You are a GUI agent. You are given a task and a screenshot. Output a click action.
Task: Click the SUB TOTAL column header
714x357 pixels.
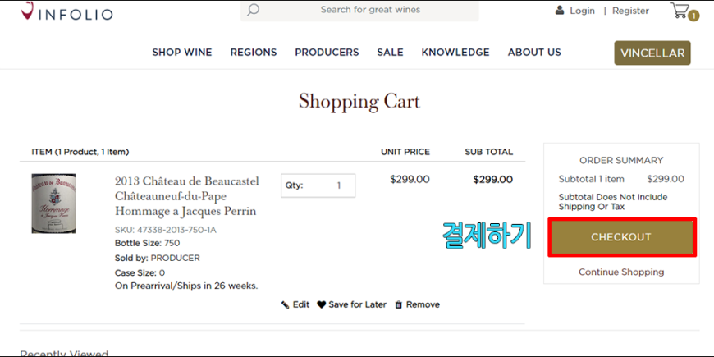click(x=488, y=152)
